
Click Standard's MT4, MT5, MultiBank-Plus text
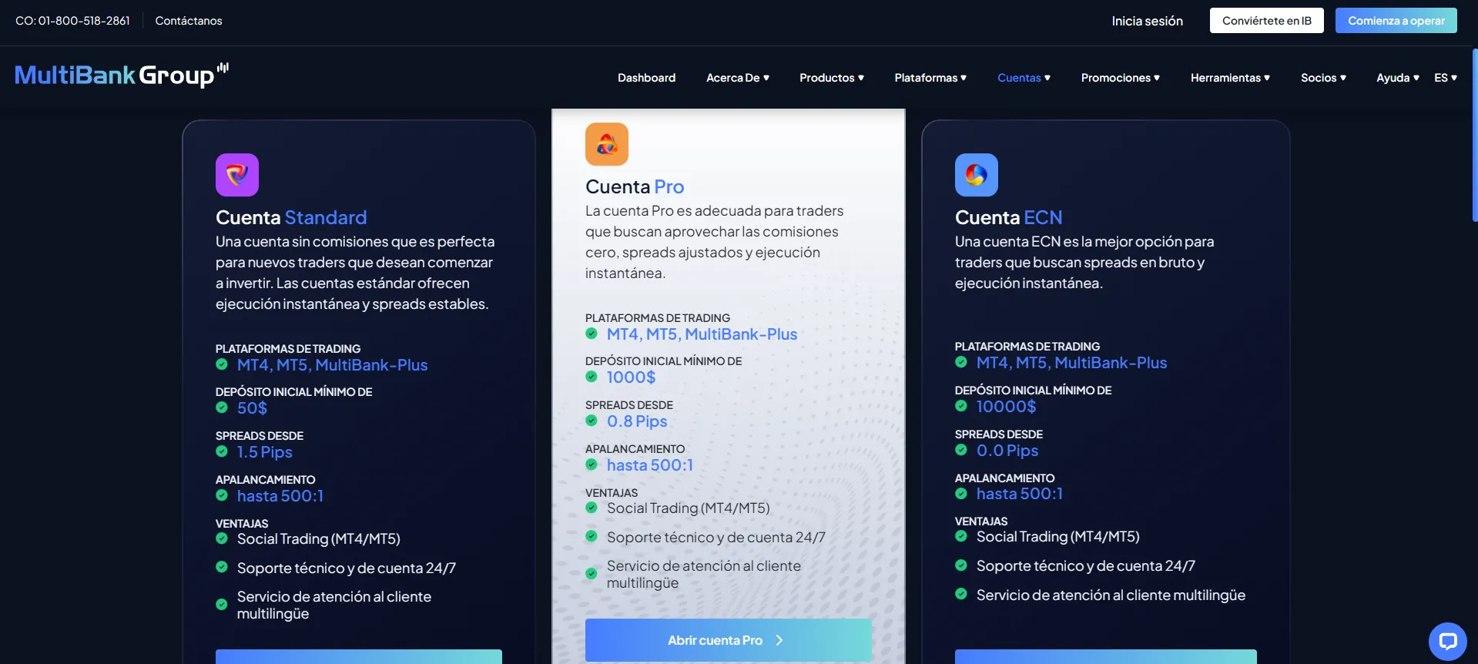tap(332, 365)
